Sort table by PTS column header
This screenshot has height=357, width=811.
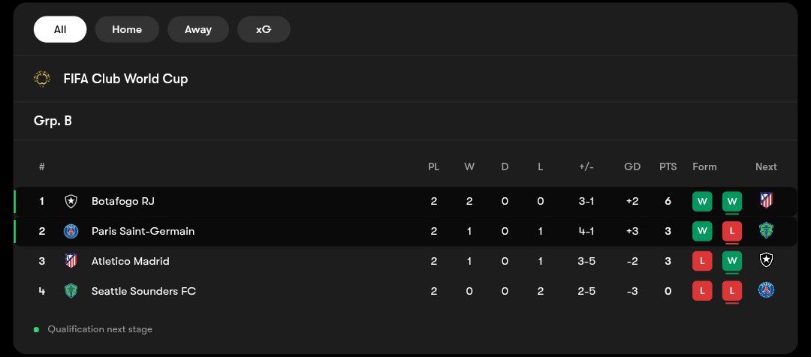click(x=668, y=167)
